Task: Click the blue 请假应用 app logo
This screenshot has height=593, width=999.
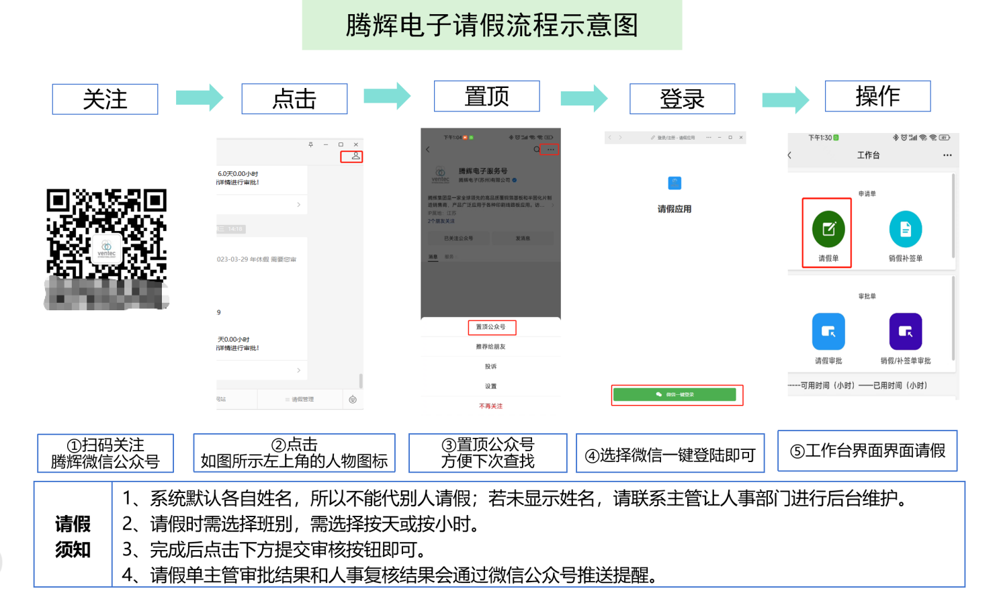Action: [x=675, y=183]
